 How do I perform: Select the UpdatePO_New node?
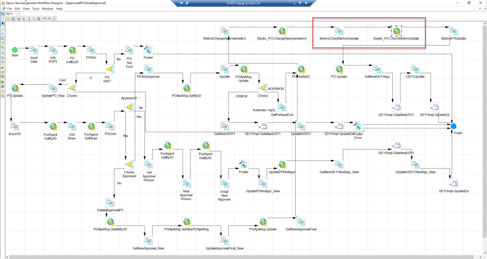[53, 88]
